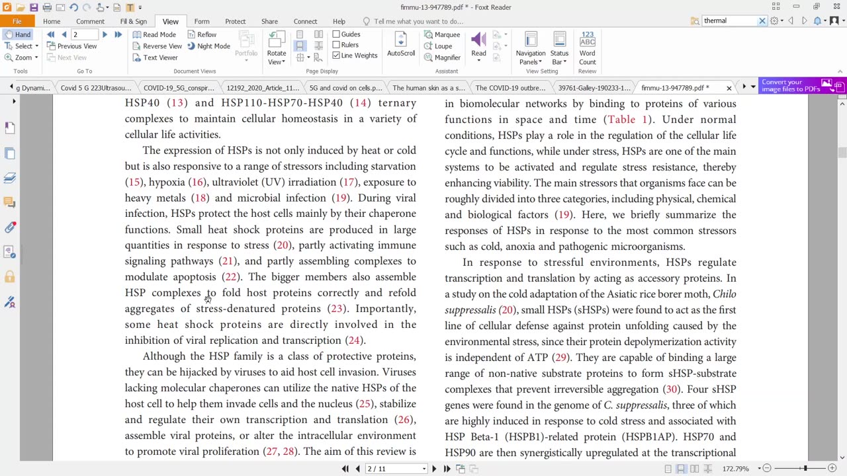
Task: Go to the previous page in ribbon
Action: pyautogui.click(x=64, y=34)
